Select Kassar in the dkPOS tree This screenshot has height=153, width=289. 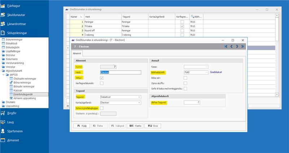(x=18, y=90)
